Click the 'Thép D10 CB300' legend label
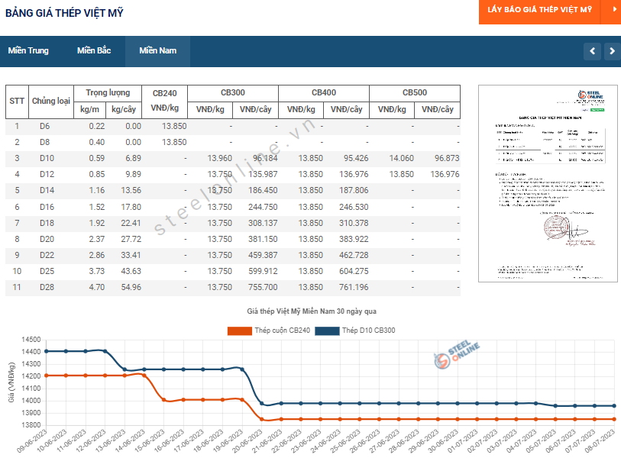The height and width of the screenshot is (458, 621). click(x=369, y=331)
